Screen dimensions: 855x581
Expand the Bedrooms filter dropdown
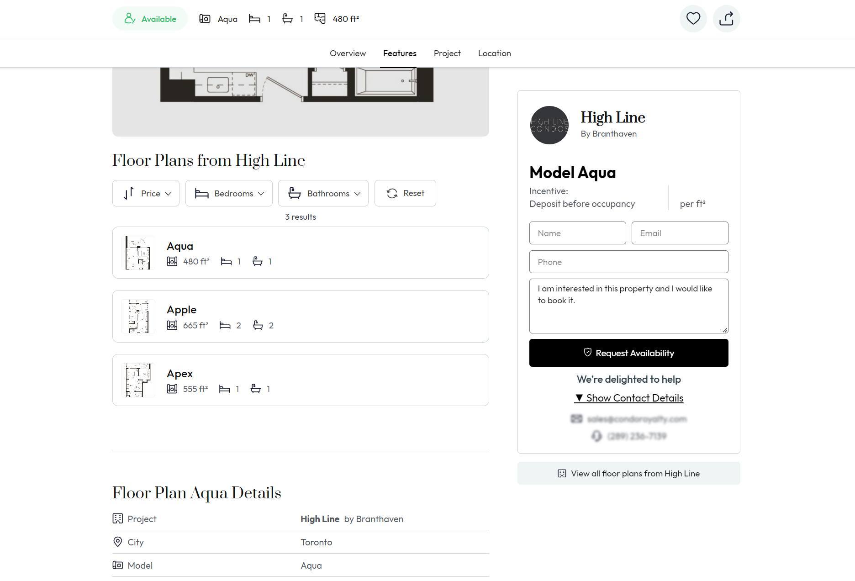(229, 193)
